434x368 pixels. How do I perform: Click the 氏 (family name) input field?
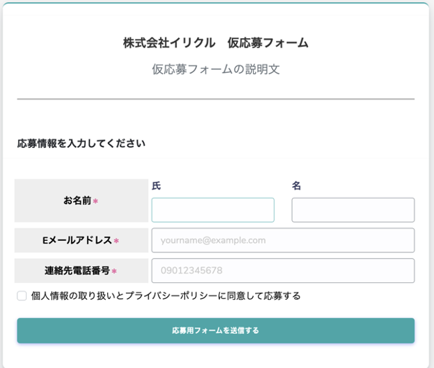pos(213,210)
